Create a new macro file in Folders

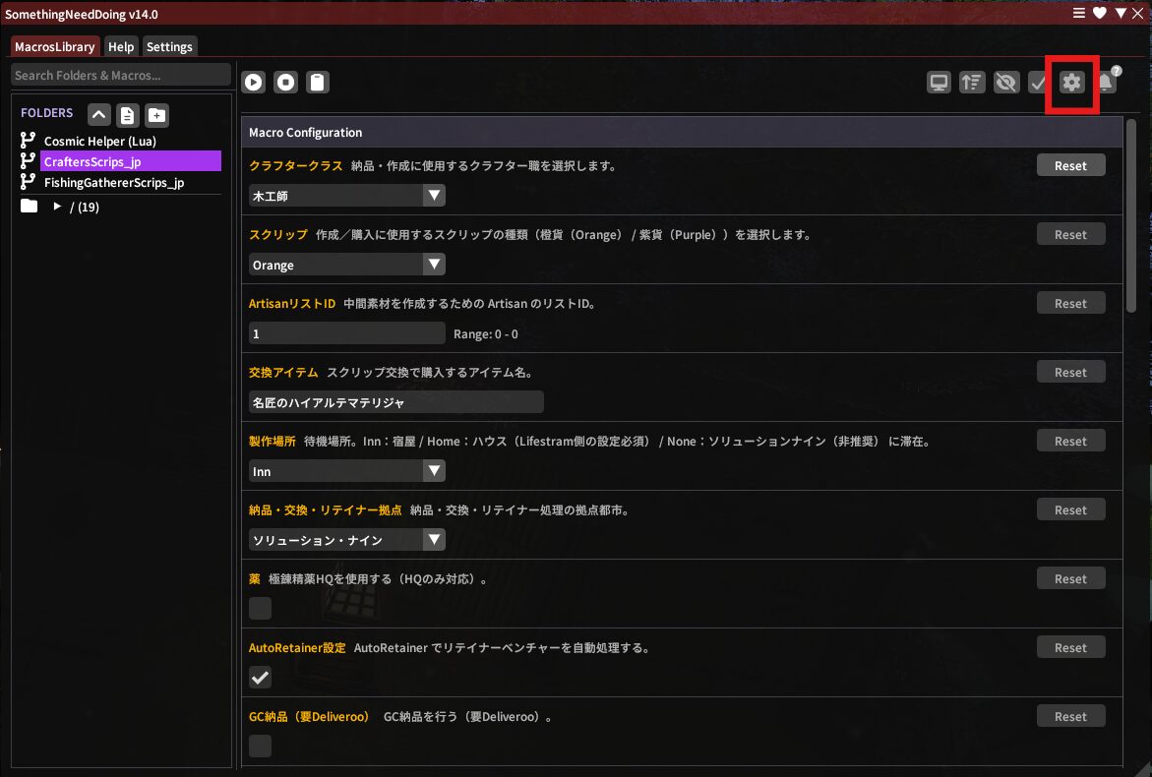[128, 115]
